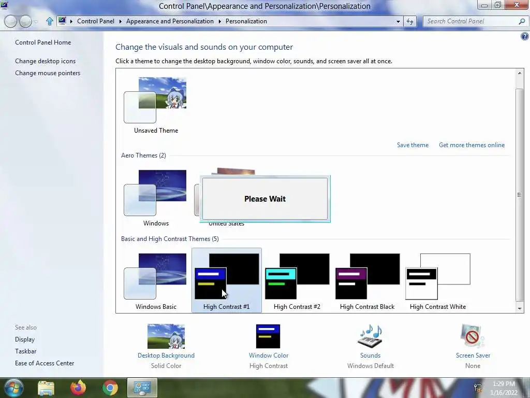Click the Aero Themes (2) heading
The width and height of the screenshot is (530, 398).
[143, 155]
